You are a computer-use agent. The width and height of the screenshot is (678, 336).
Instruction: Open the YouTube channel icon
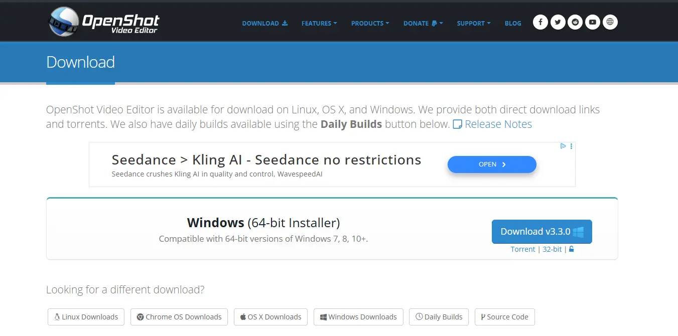click(592, 22)
